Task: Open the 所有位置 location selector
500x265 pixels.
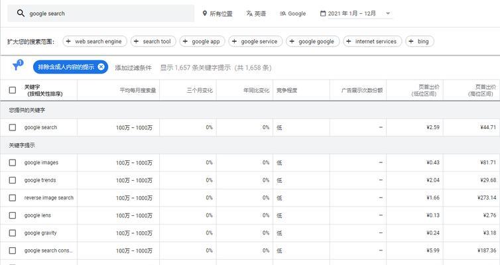Action: [x=218, y=13]
